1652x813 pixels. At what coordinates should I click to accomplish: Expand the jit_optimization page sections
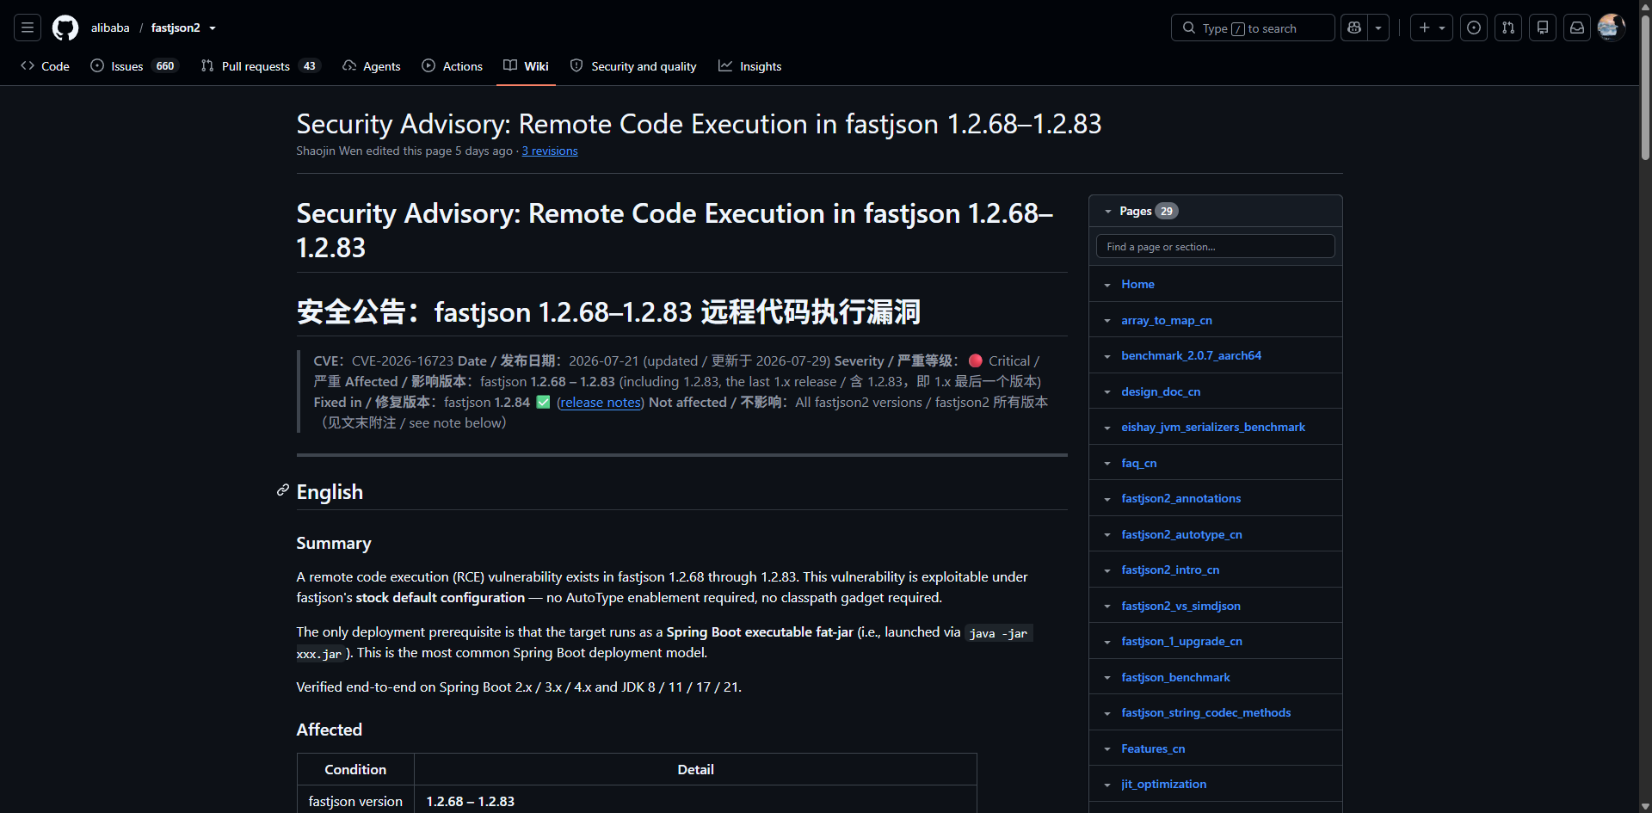[x=1107, y=785]
